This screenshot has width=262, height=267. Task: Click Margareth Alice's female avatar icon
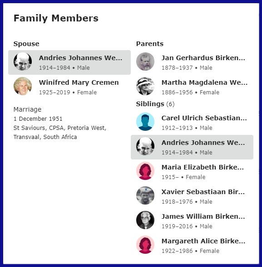click(x=145, y=245)
